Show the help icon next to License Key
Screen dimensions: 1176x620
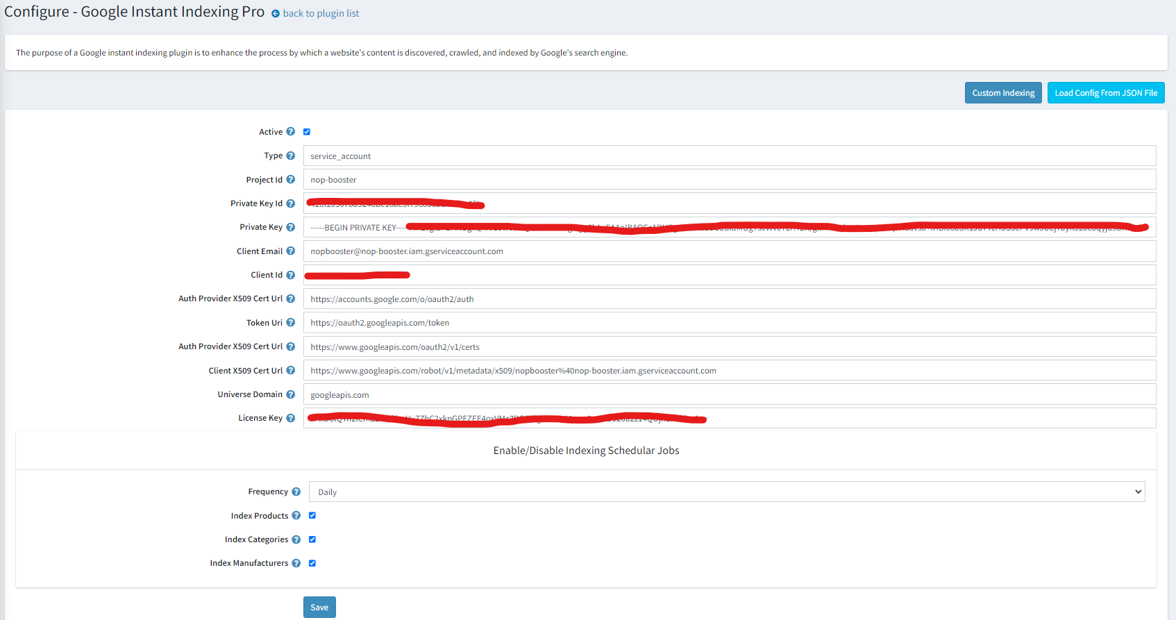point(290,418)
